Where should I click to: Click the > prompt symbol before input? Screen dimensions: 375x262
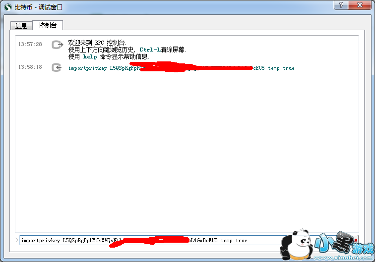coord(16,240)
